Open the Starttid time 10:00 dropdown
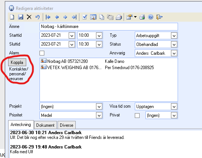The height and width of the screenshot is (158, 202). point(99,36)
